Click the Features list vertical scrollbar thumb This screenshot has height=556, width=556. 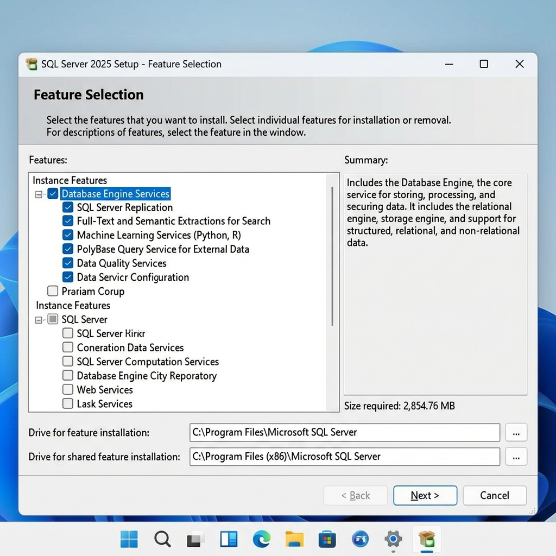coord(332,256)
